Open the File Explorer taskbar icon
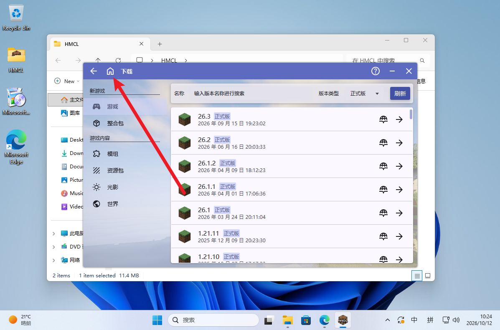This screenshot has height=330, width=500. [288, 320]
